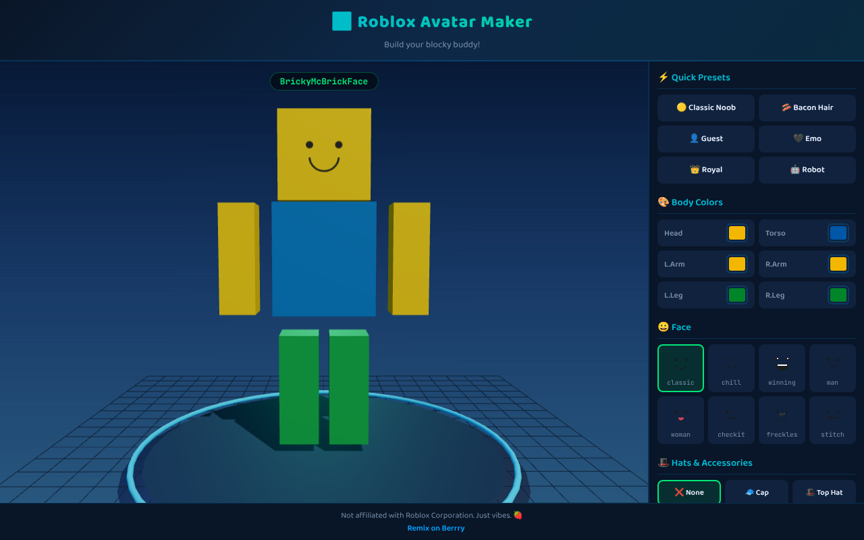The image size is (864, 540).
Task: Apply the Guest preset
Action: (705, 138)
